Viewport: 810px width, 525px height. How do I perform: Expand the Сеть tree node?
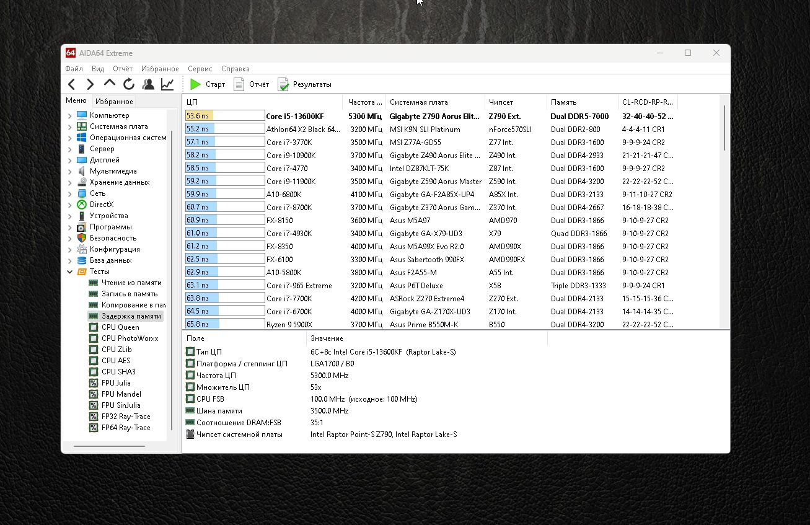(x=70, y=193)
